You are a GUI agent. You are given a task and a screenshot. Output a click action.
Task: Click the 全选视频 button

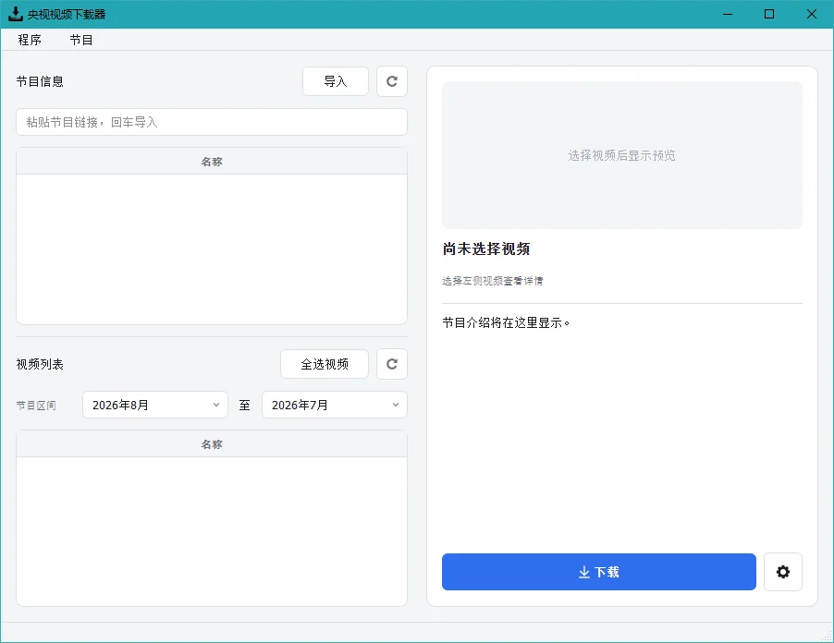click(325, 364)
